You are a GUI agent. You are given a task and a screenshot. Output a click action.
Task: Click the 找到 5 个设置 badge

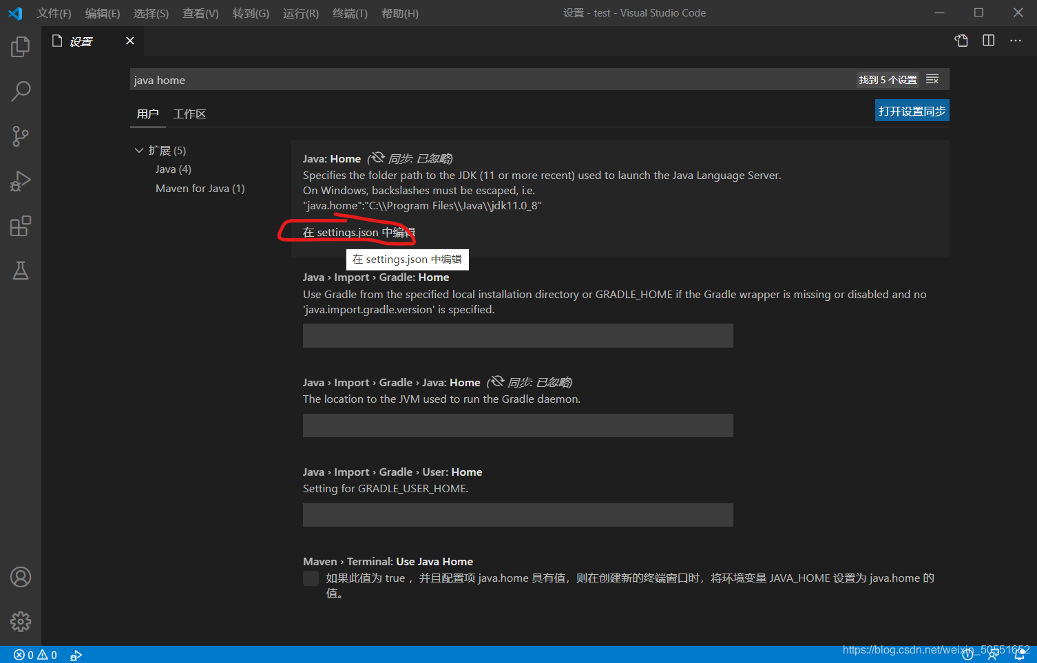[888, 80]
